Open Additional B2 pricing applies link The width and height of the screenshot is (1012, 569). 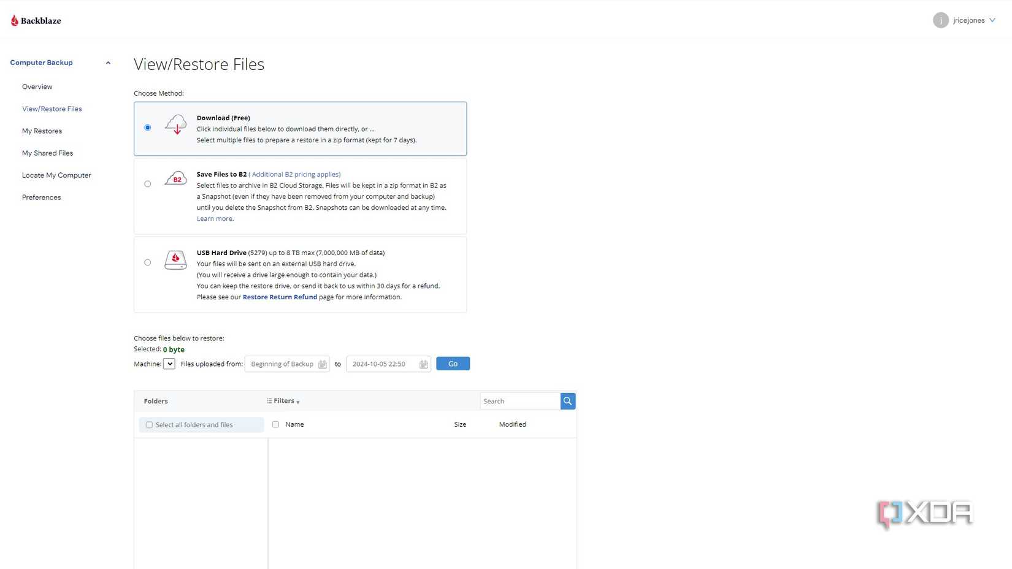pos(296,174)
